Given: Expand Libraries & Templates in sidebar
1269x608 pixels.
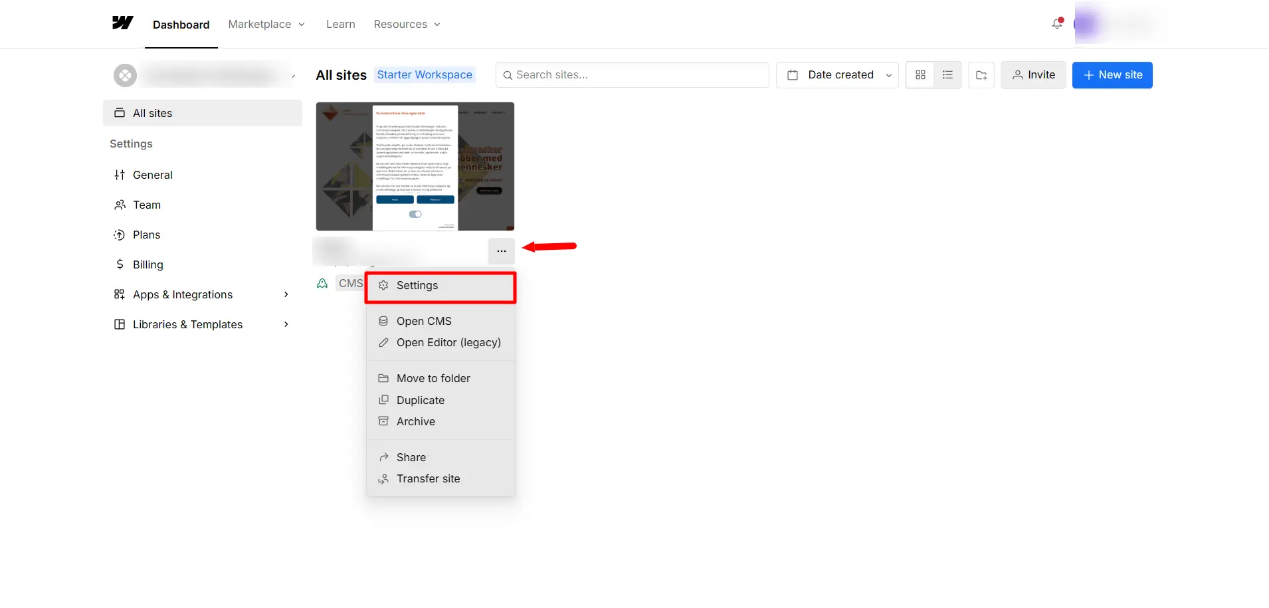Looking at the screenshot, I should [x=187, y=324].
